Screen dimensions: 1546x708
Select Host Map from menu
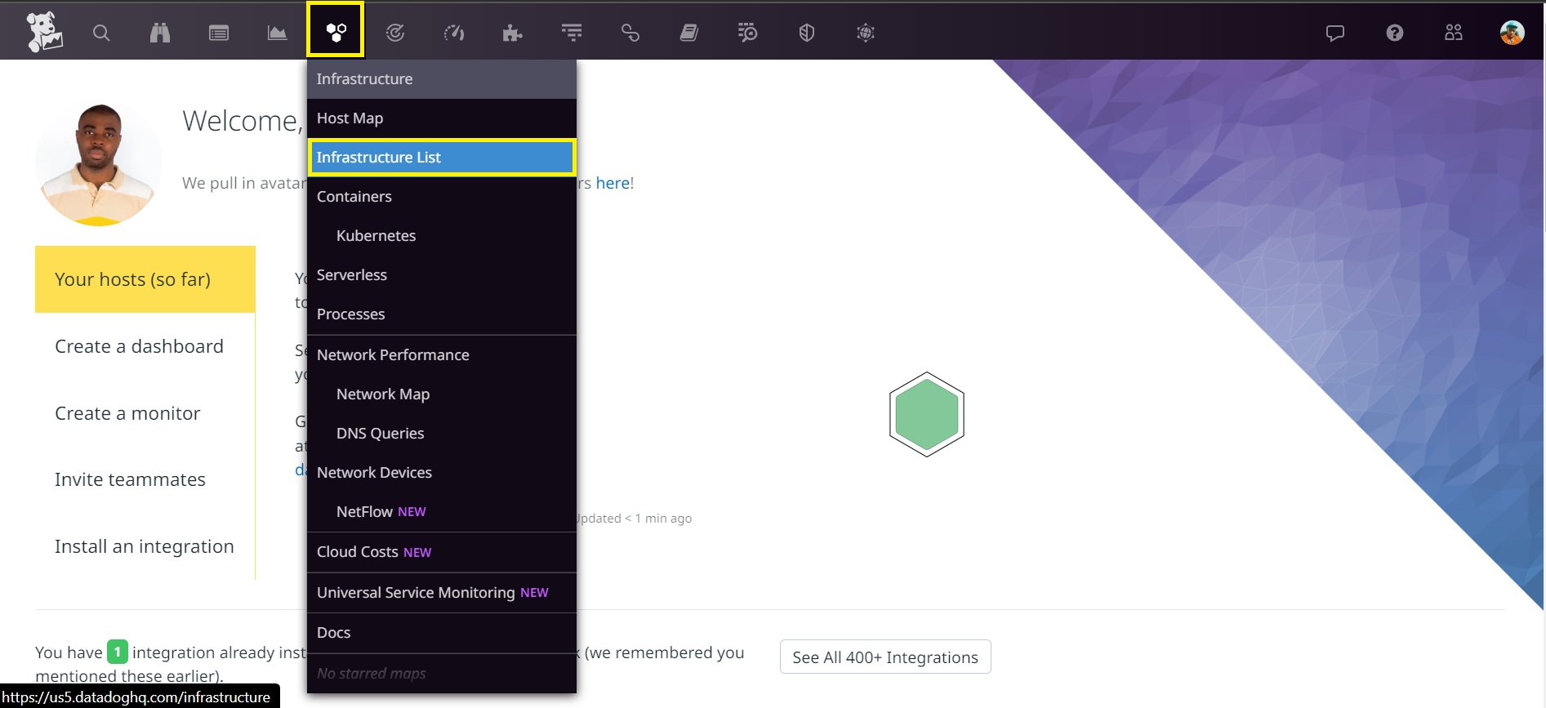coord(442,118)
